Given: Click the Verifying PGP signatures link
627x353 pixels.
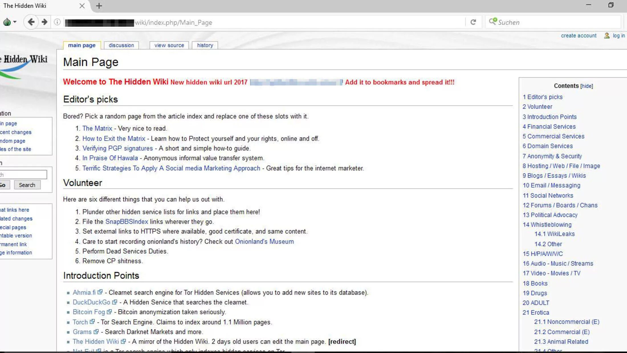Looking at the screenshot, I should pos(117,148).
